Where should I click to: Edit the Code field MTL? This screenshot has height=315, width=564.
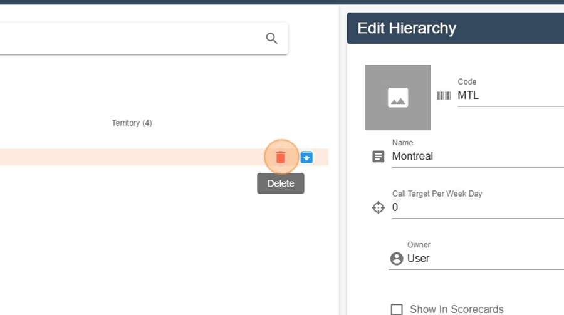(x=511, y=96)
